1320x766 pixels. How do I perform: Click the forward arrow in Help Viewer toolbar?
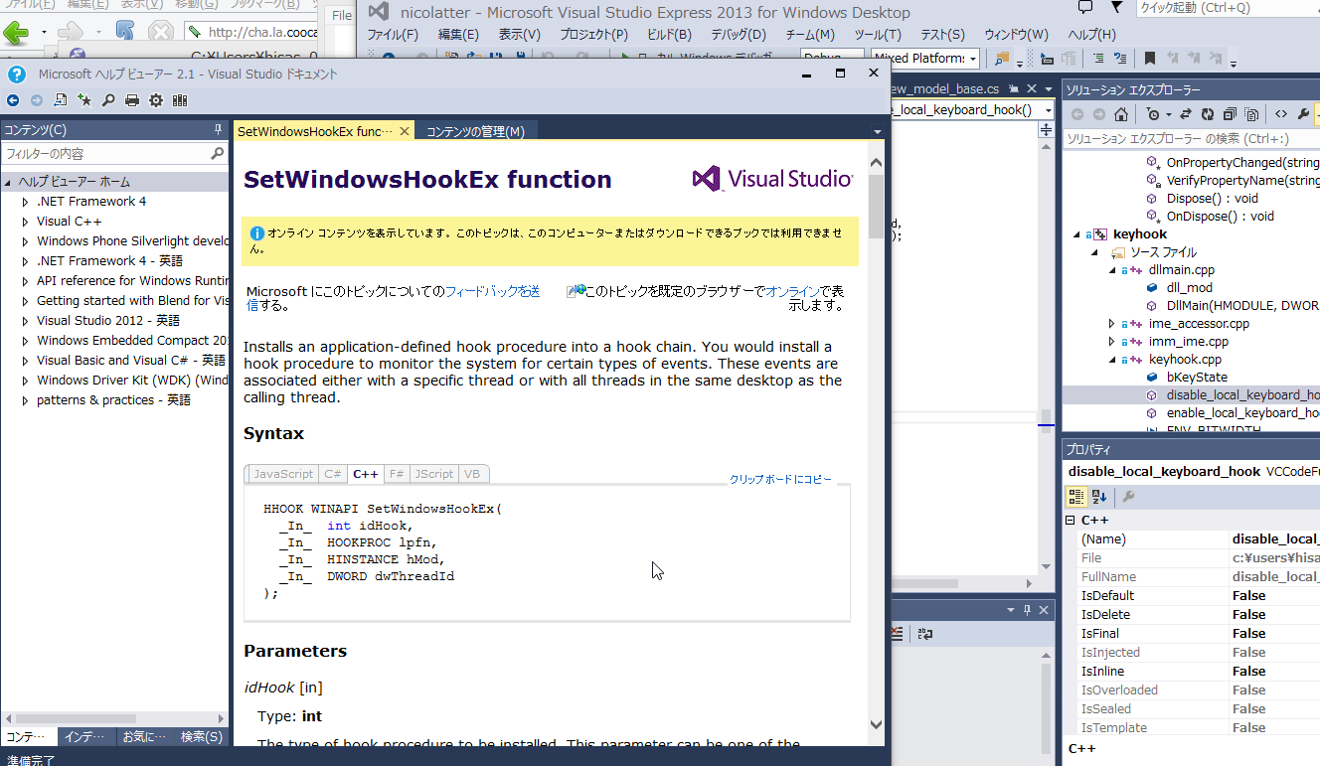tap(37, 100)
